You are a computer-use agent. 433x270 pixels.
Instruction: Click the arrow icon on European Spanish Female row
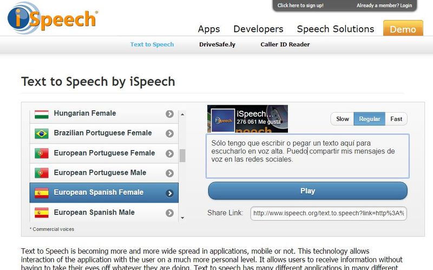pos(169,193)
